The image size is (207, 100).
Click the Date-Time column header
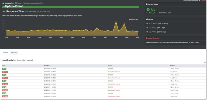[x=47, y=66]
